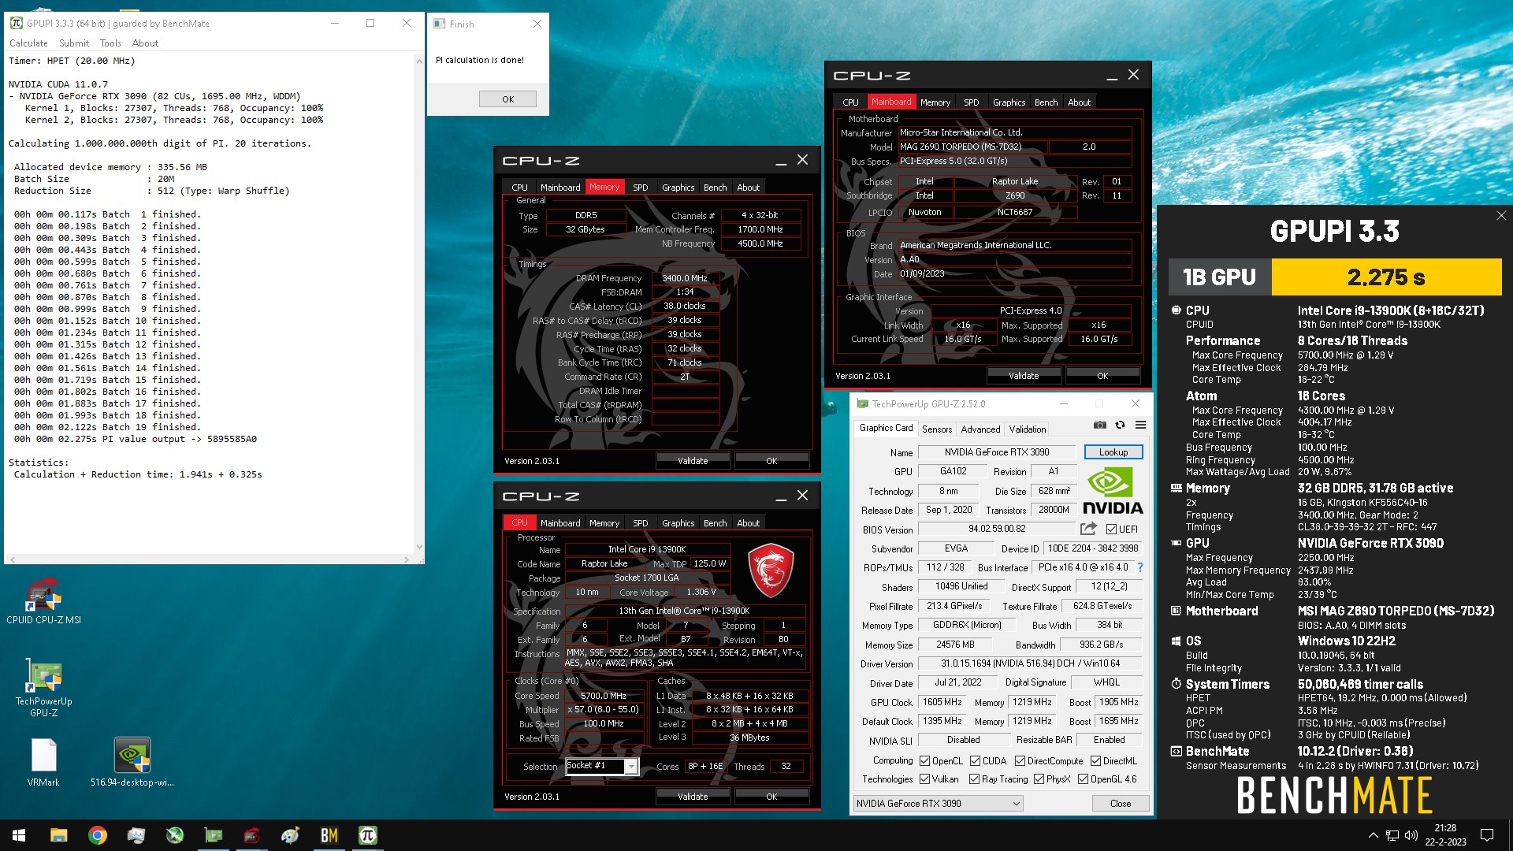This screenshot has width=1513, height=851.
Task: Click the Close button in GPU-Z
Action: [x=1120, y=803]
